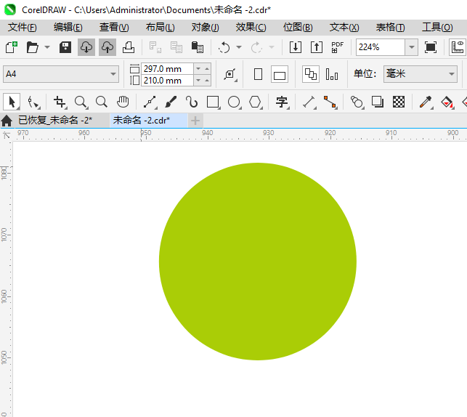The width and height of the screenshot is (467, 417).
Task: Click the 210.0 mm page height field
Action: 167,81
